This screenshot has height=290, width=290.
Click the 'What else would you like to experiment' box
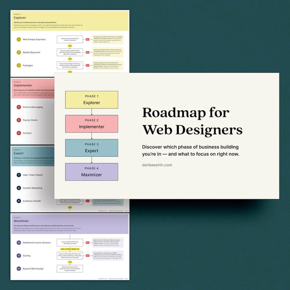click(x=70, y=268)
